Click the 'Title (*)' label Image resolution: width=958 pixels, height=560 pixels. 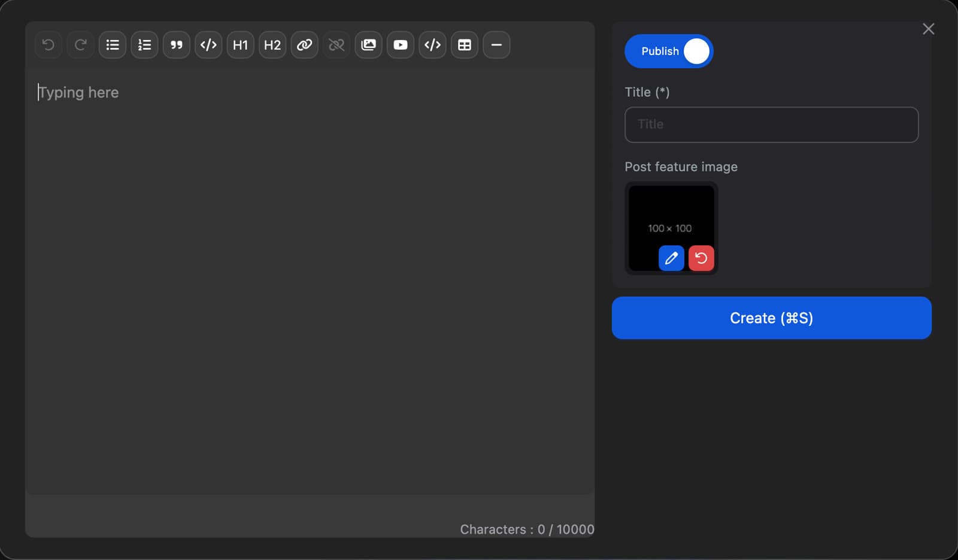(x=647, y=92)
